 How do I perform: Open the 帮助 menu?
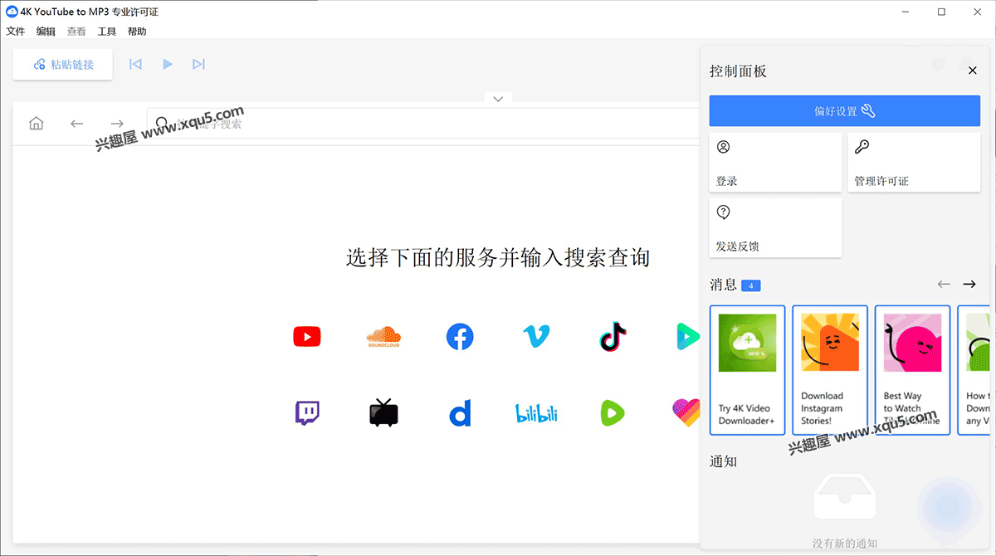(x=137, y=32)
